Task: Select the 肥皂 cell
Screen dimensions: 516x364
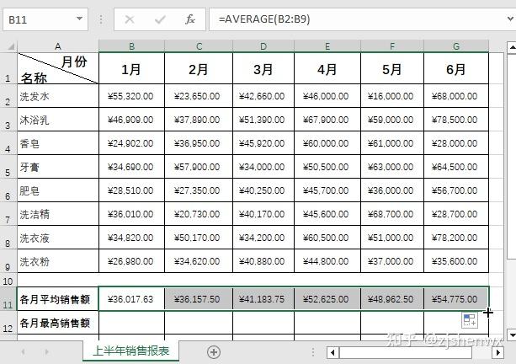Action: tap(58, 190)
